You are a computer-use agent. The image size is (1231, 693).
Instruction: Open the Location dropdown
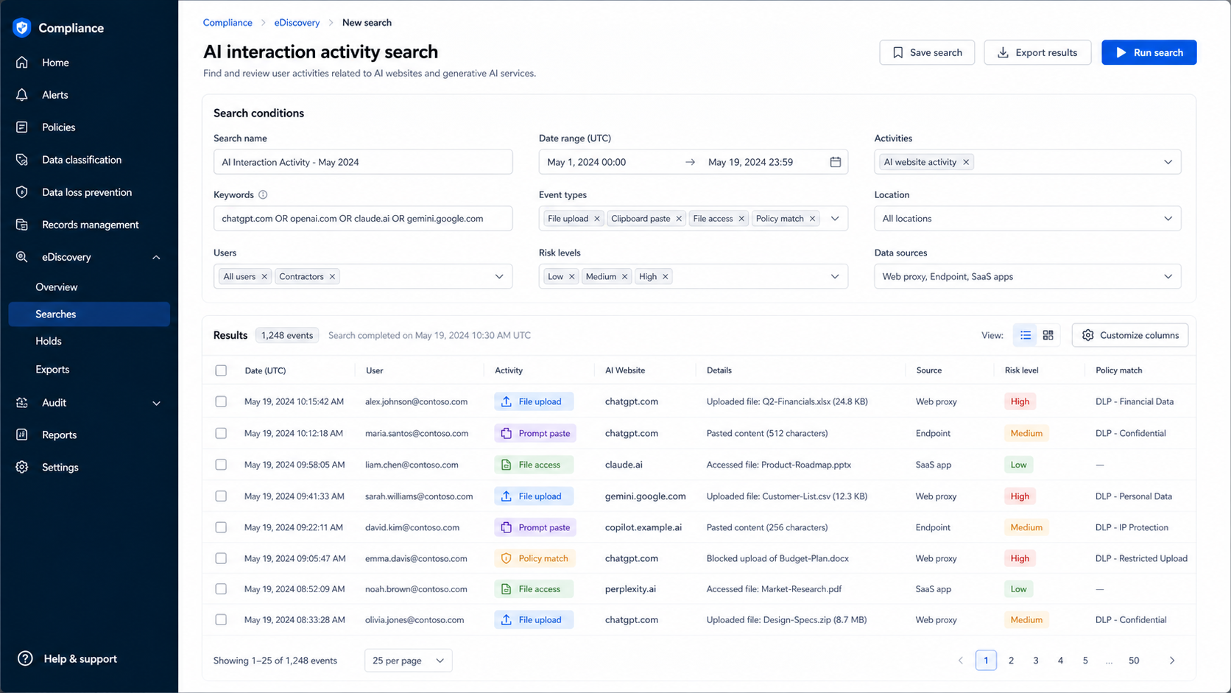(1027, 219)
